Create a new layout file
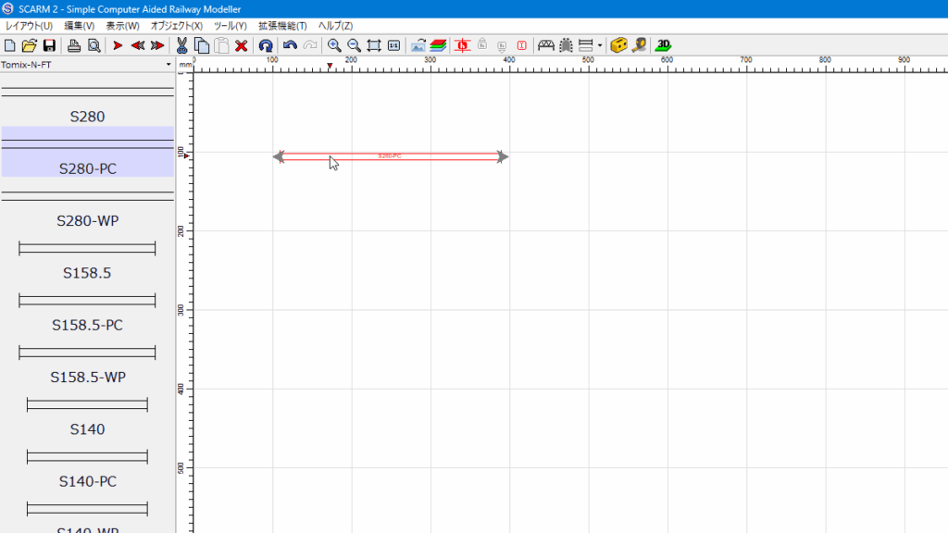 coord(10,45)
